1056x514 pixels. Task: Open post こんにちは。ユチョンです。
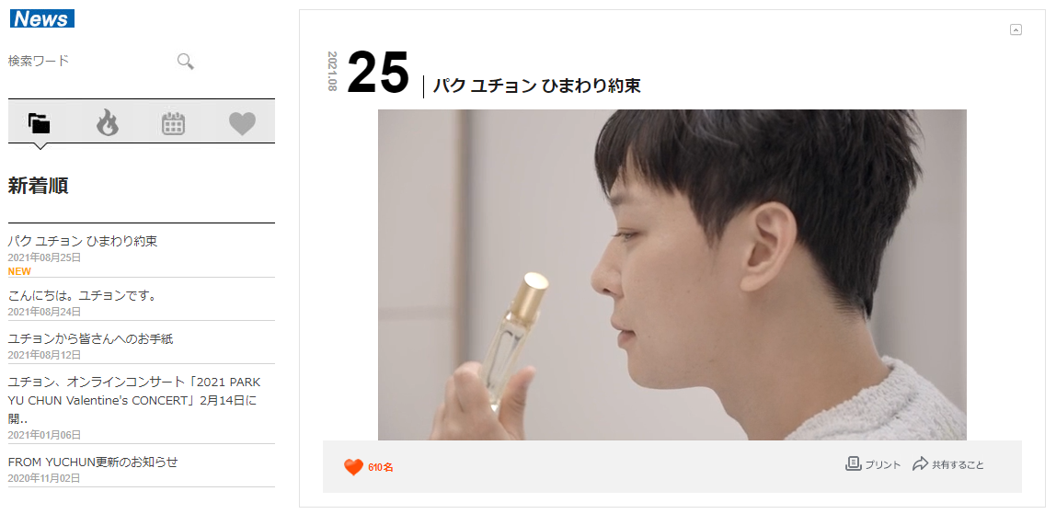coord(82,295)
